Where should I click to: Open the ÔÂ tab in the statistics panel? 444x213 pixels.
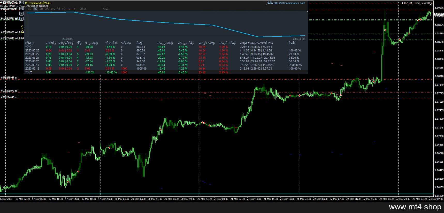[47, 9]
